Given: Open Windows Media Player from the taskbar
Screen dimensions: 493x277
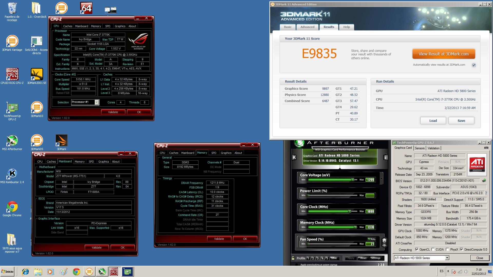Looking at the screenshot, I should (x=50, y=271).
